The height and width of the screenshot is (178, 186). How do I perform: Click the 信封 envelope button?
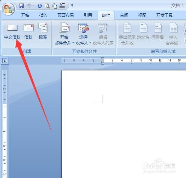pos(28,31)
